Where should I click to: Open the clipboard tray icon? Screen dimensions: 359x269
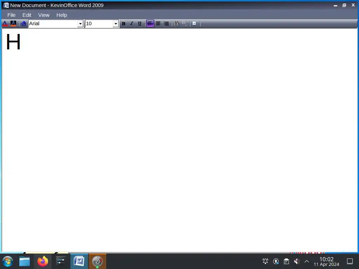click(286, 261)
